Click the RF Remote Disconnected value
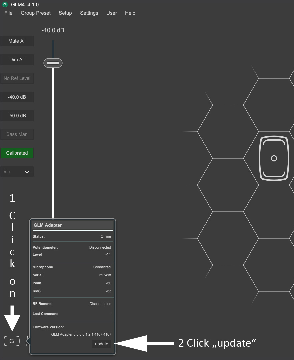 [100, 304]
